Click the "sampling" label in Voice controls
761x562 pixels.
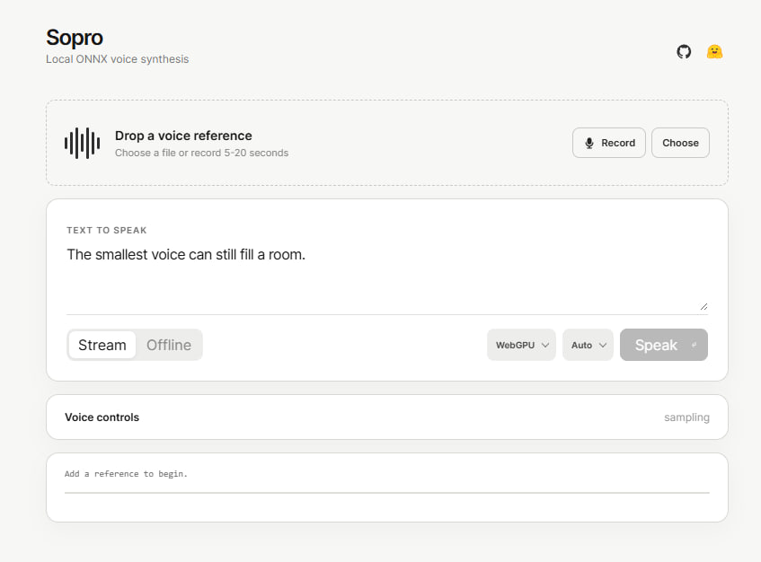(x=686, y=417)
